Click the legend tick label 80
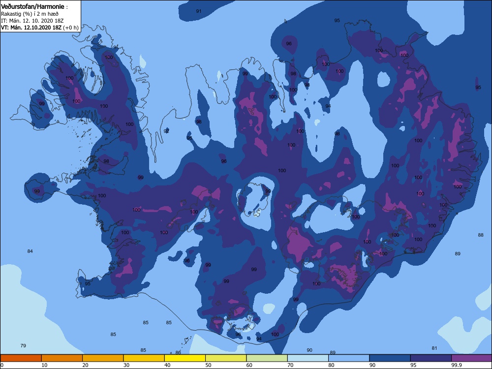The width and height of the screenshot is (492, 369). tap(331, 365)
